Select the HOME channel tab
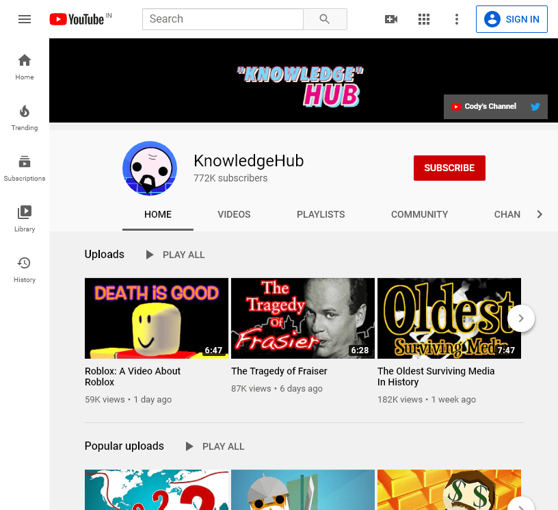The image size is (558, 510). 158,214
